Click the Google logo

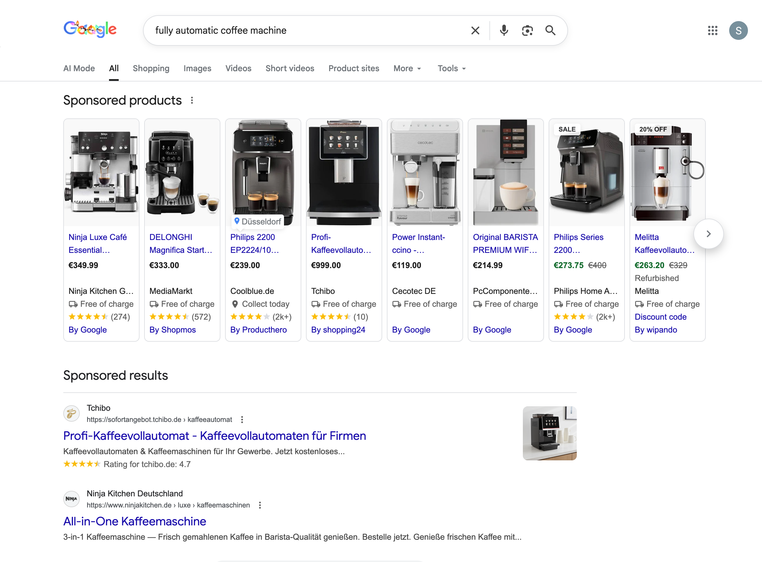click(x=90, y=29)
